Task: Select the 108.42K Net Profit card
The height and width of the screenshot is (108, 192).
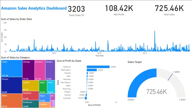Action: [x=119, y=10]
